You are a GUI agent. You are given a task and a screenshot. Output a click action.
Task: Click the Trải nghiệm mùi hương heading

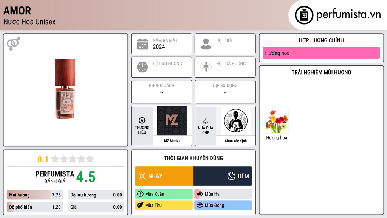click(321, 72)
